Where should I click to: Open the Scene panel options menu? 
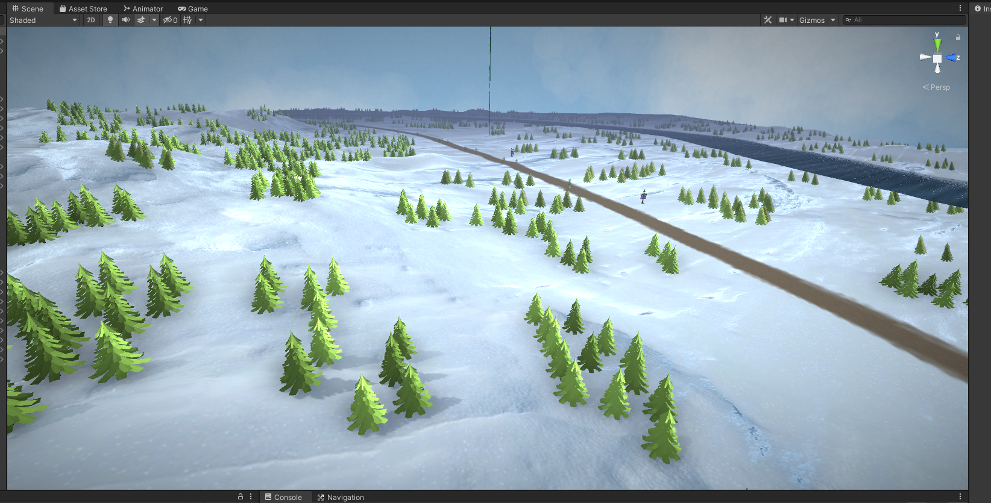point(960,8)
